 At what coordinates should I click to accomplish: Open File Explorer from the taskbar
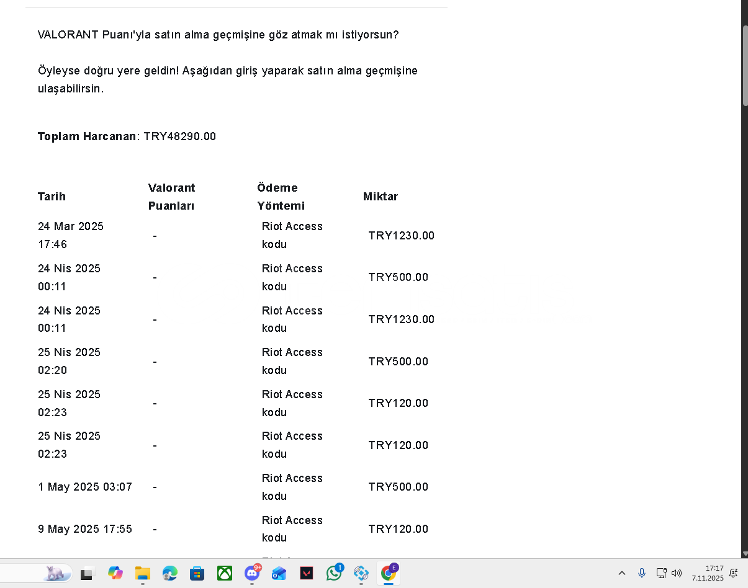click(x=143, y=573)
